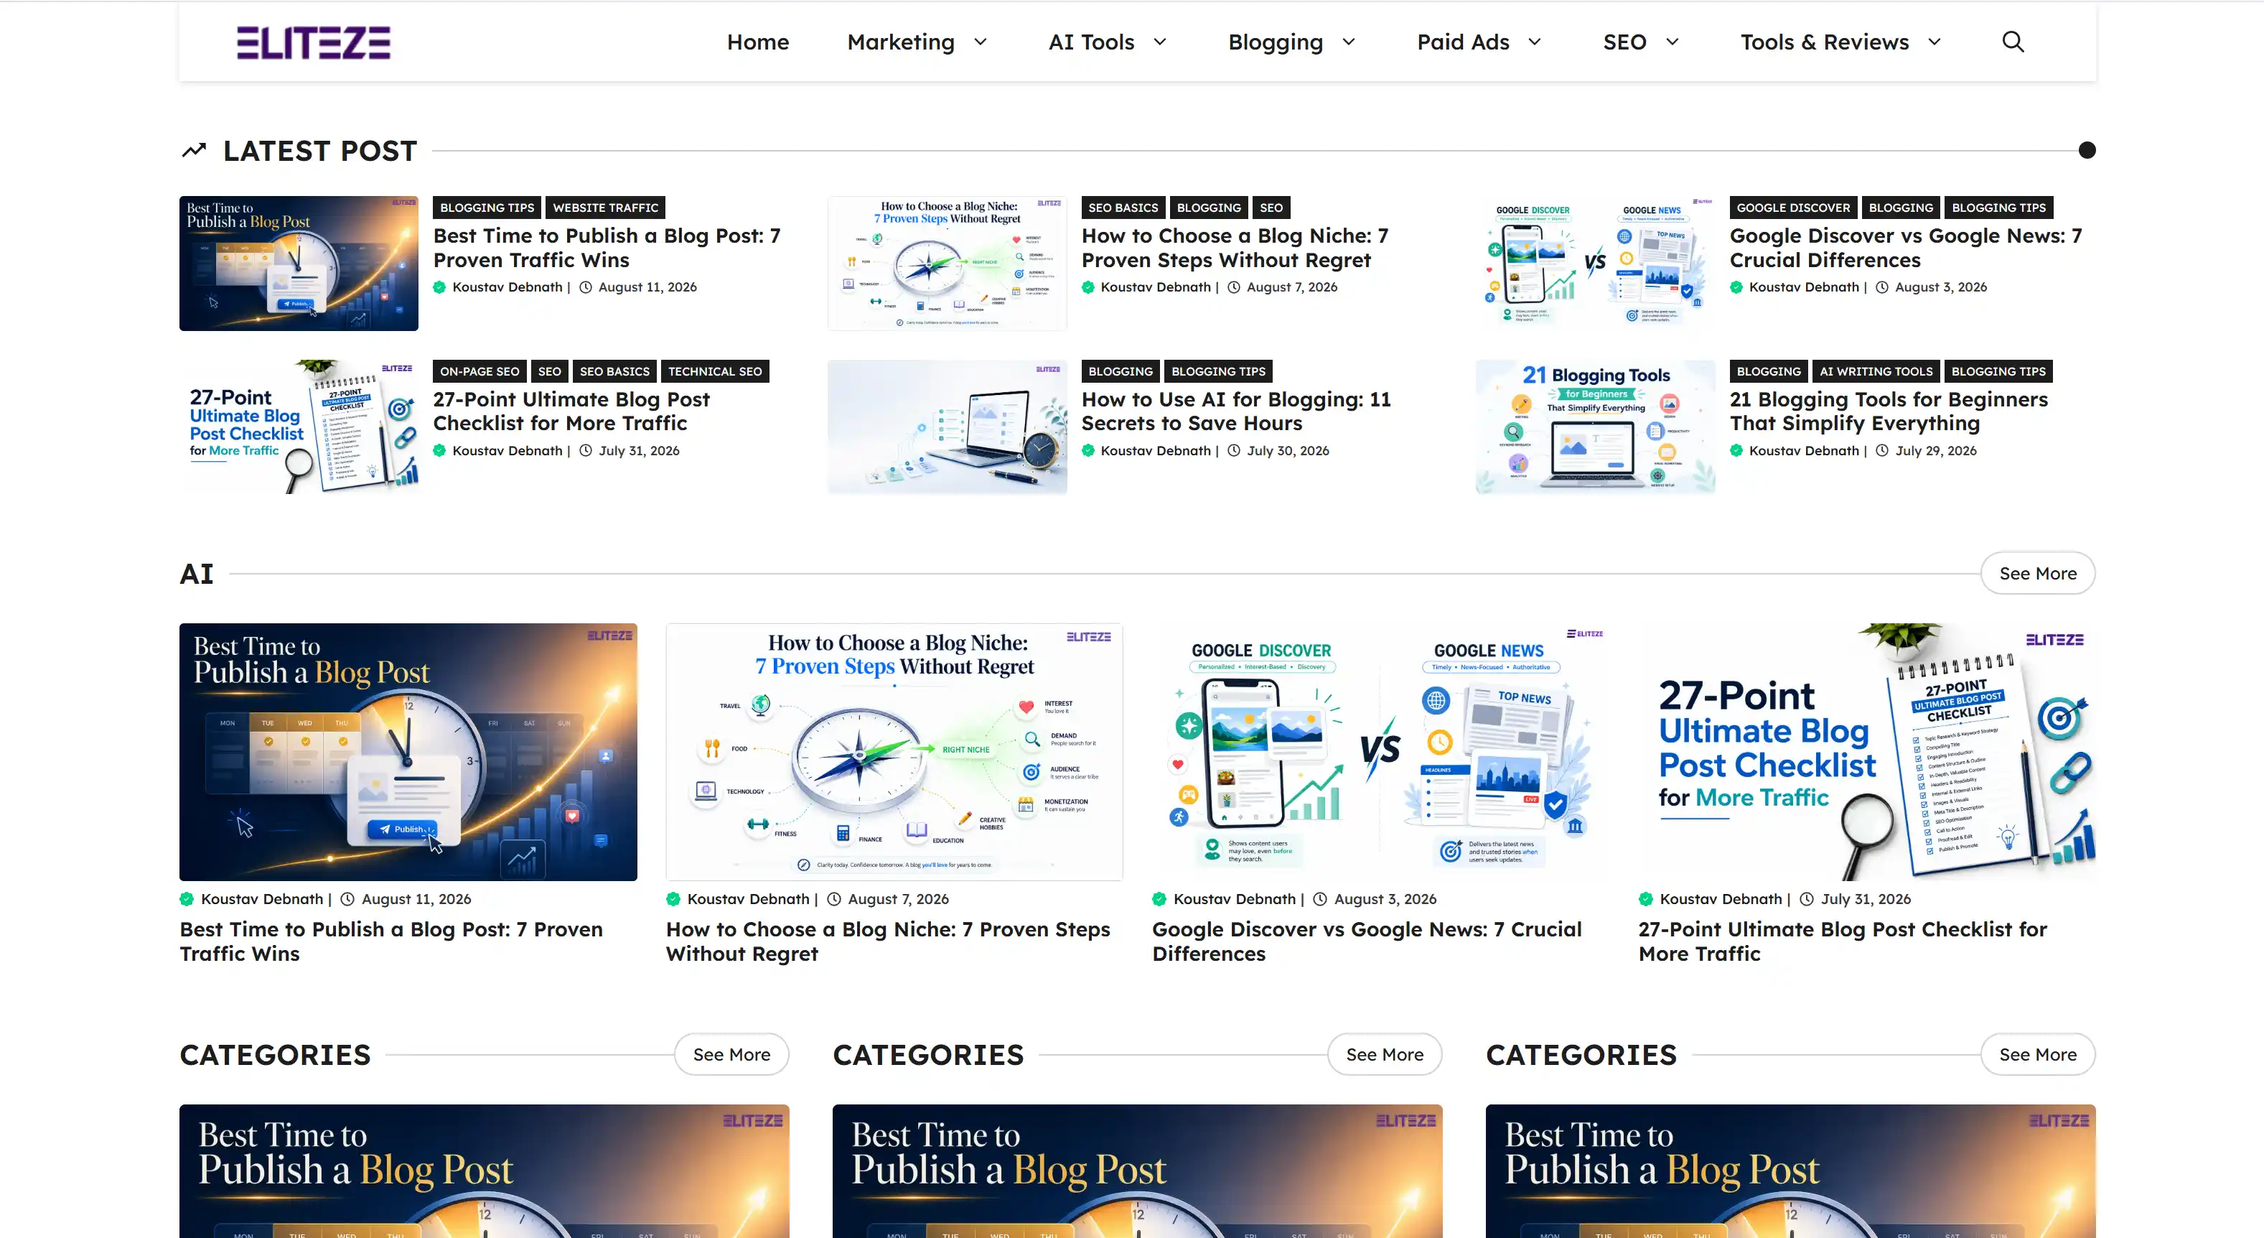Viewport: 2264px width, 1238px height.
Task: Open the WEBSITE TRAFFIC tag
Action: point(606,208)
